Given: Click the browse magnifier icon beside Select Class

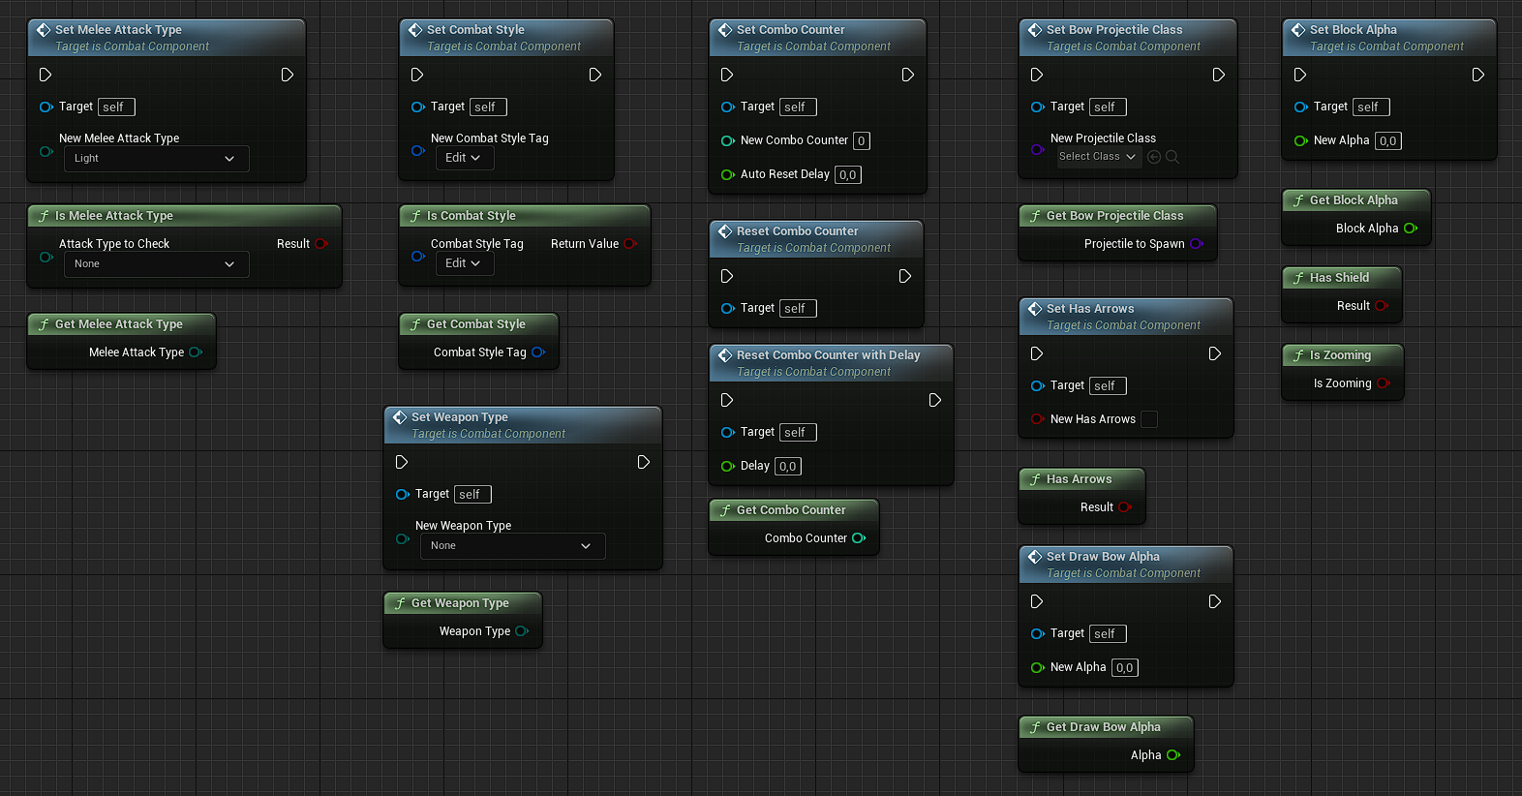Looking at the screenshot, I should click(1172, 157).
